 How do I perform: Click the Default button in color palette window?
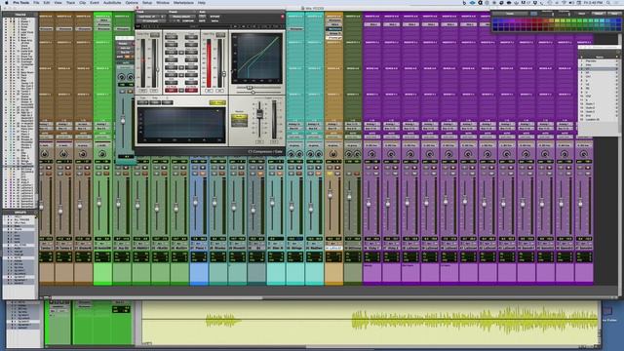[598, 14]
